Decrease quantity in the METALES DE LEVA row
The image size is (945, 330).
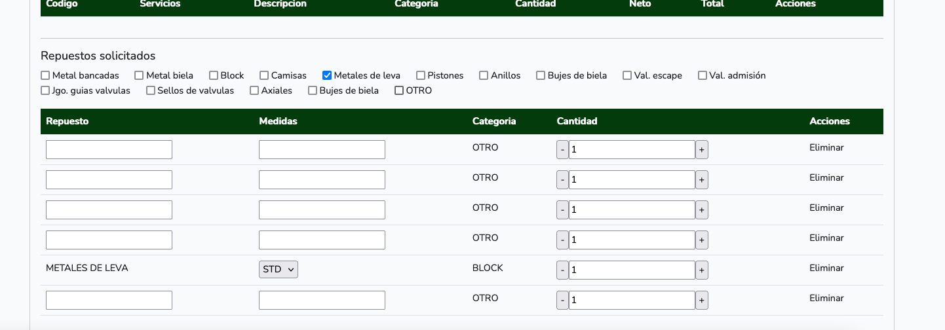pos(562,270)
